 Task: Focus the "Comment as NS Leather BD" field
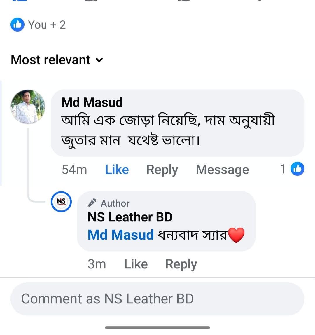click(157, 299)
